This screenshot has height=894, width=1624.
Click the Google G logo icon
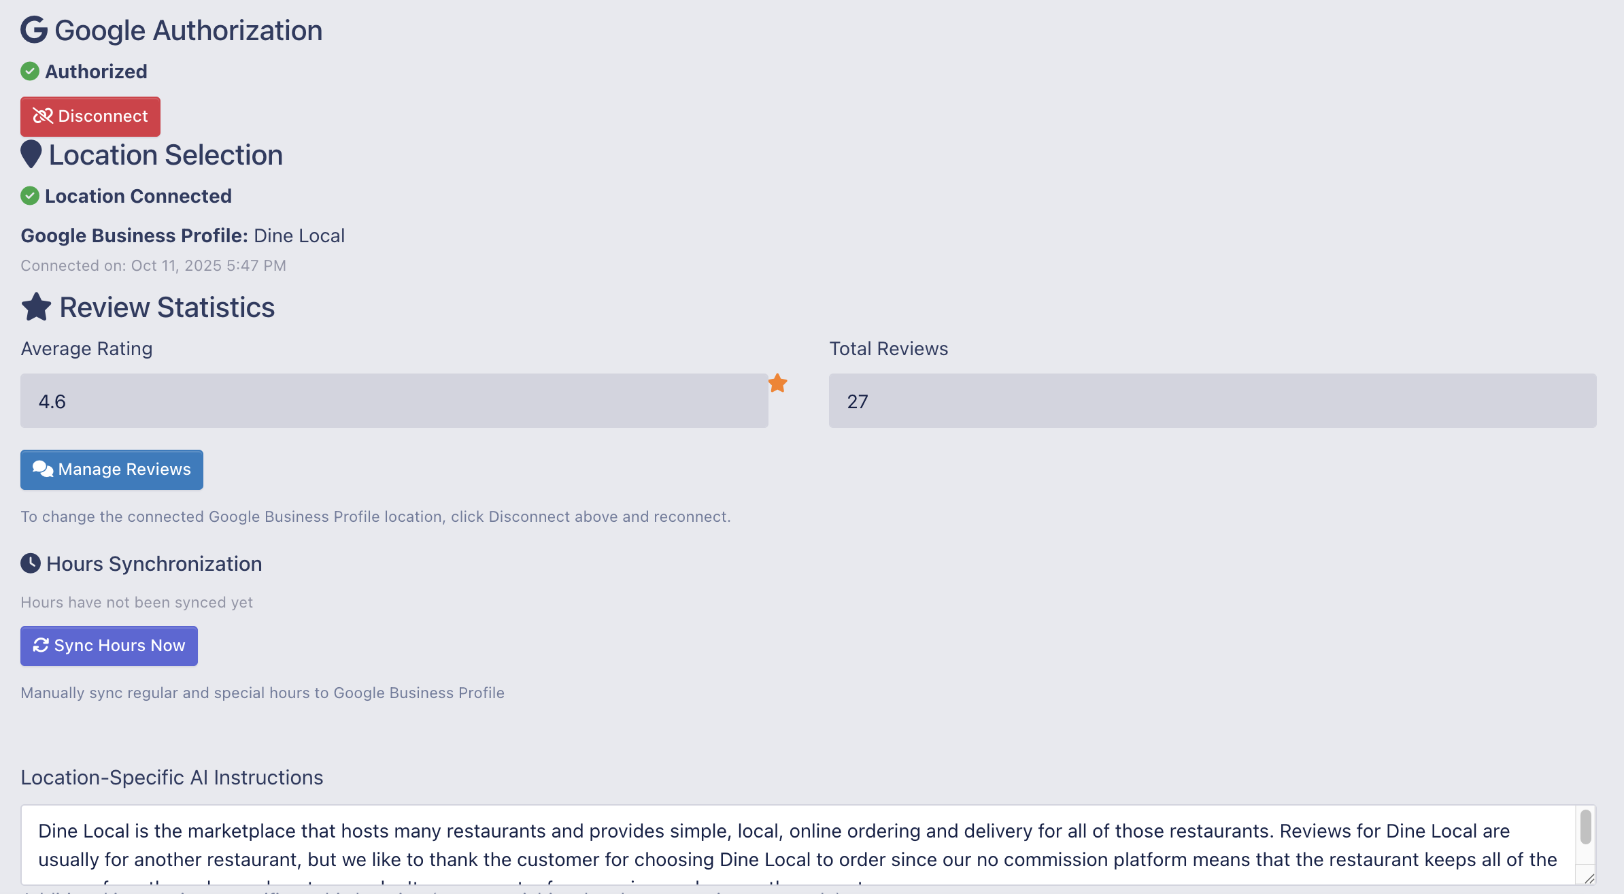34,30
